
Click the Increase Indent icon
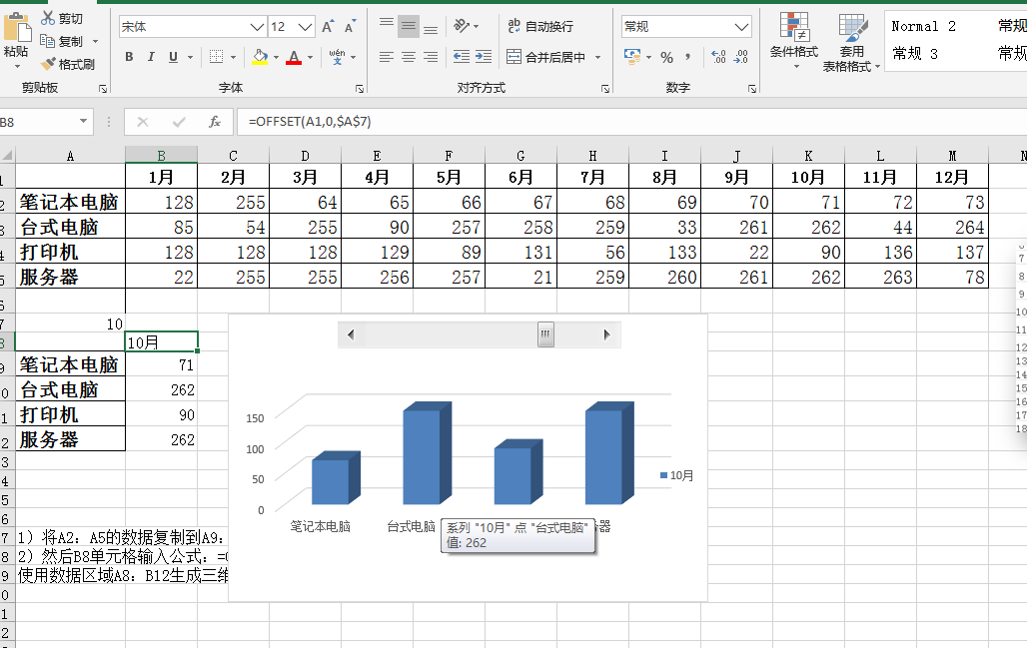point(485,58)
